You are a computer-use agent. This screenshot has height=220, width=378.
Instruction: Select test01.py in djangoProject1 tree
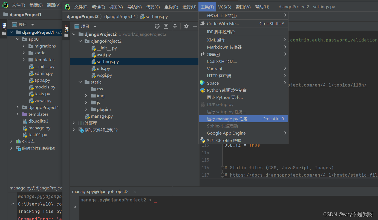[x=38, y=135]
